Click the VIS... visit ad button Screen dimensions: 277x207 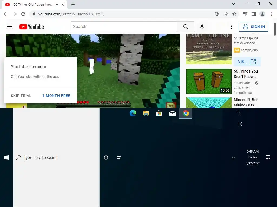pos(247,62)
